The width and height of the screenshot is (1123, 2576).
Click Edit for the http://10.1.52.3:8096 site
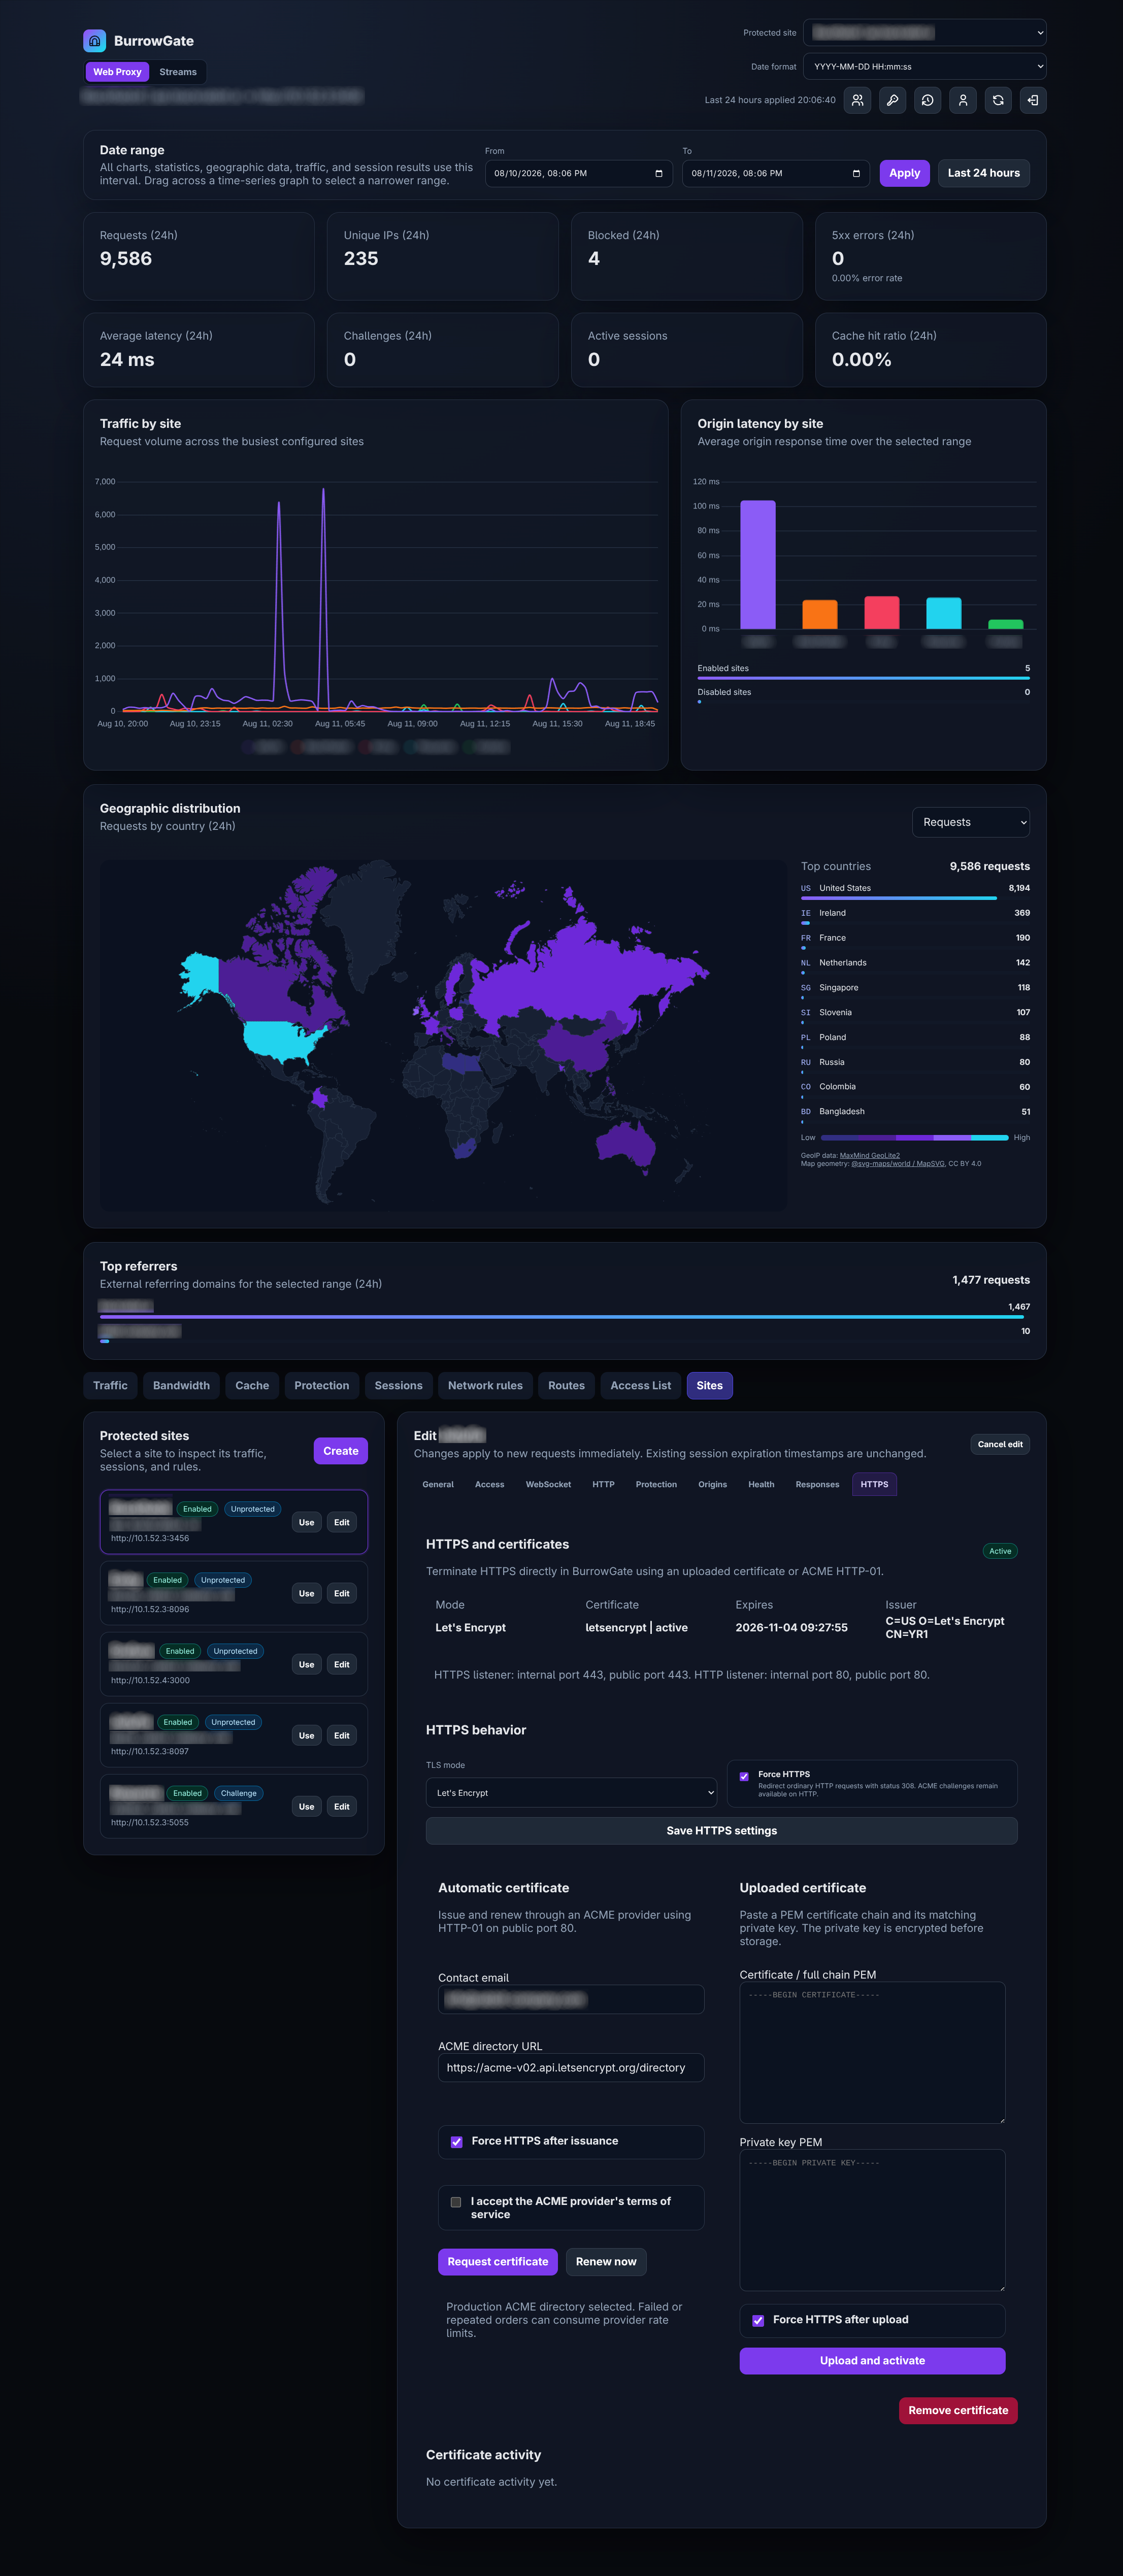pos(341,1593)
